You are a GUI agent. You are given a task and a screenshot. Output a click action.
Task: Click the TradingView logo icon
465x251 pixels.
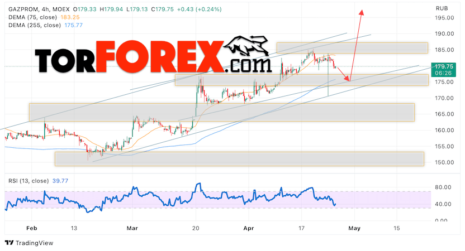pyautogui.click(x=9, y=243)
